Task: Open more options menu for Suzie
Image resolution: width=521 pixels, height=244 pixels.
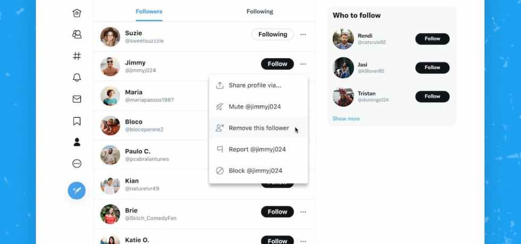Action: pos(303,34)
